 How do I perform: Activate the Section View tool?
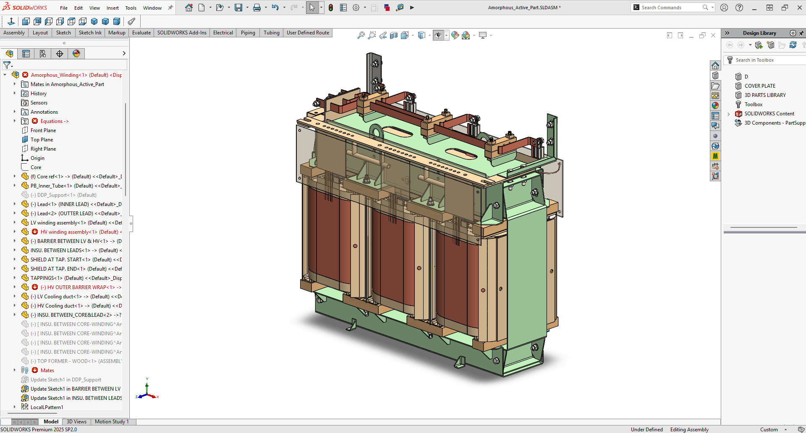[394, 35]
